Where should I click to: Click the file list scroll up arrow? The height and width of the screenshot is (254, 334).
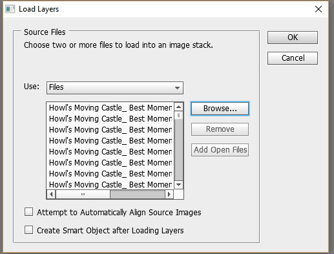[178, 107]
